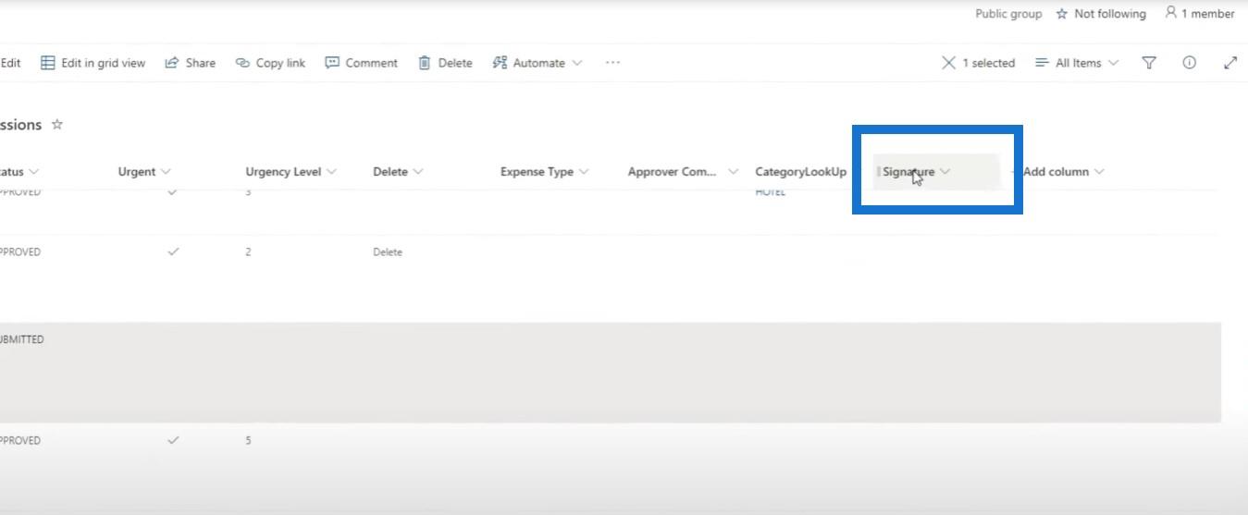Open Comment on the selected item
Screen dimensions: 1248x515
tap(361, 63)
